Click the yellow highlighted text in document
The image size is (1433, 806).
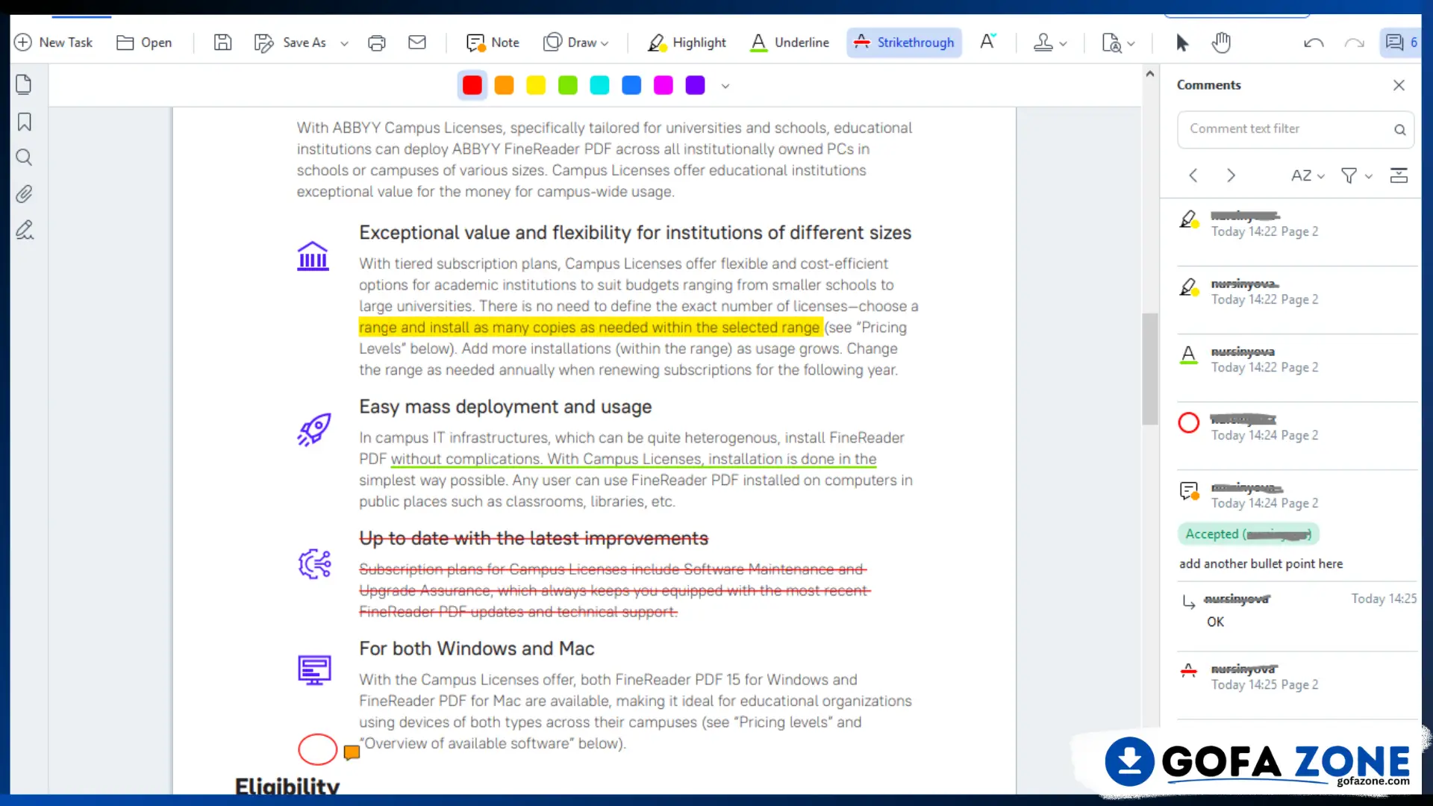[590, 327]
